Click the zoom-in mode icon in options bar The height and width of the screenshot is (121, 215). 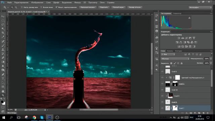[12, 7]
